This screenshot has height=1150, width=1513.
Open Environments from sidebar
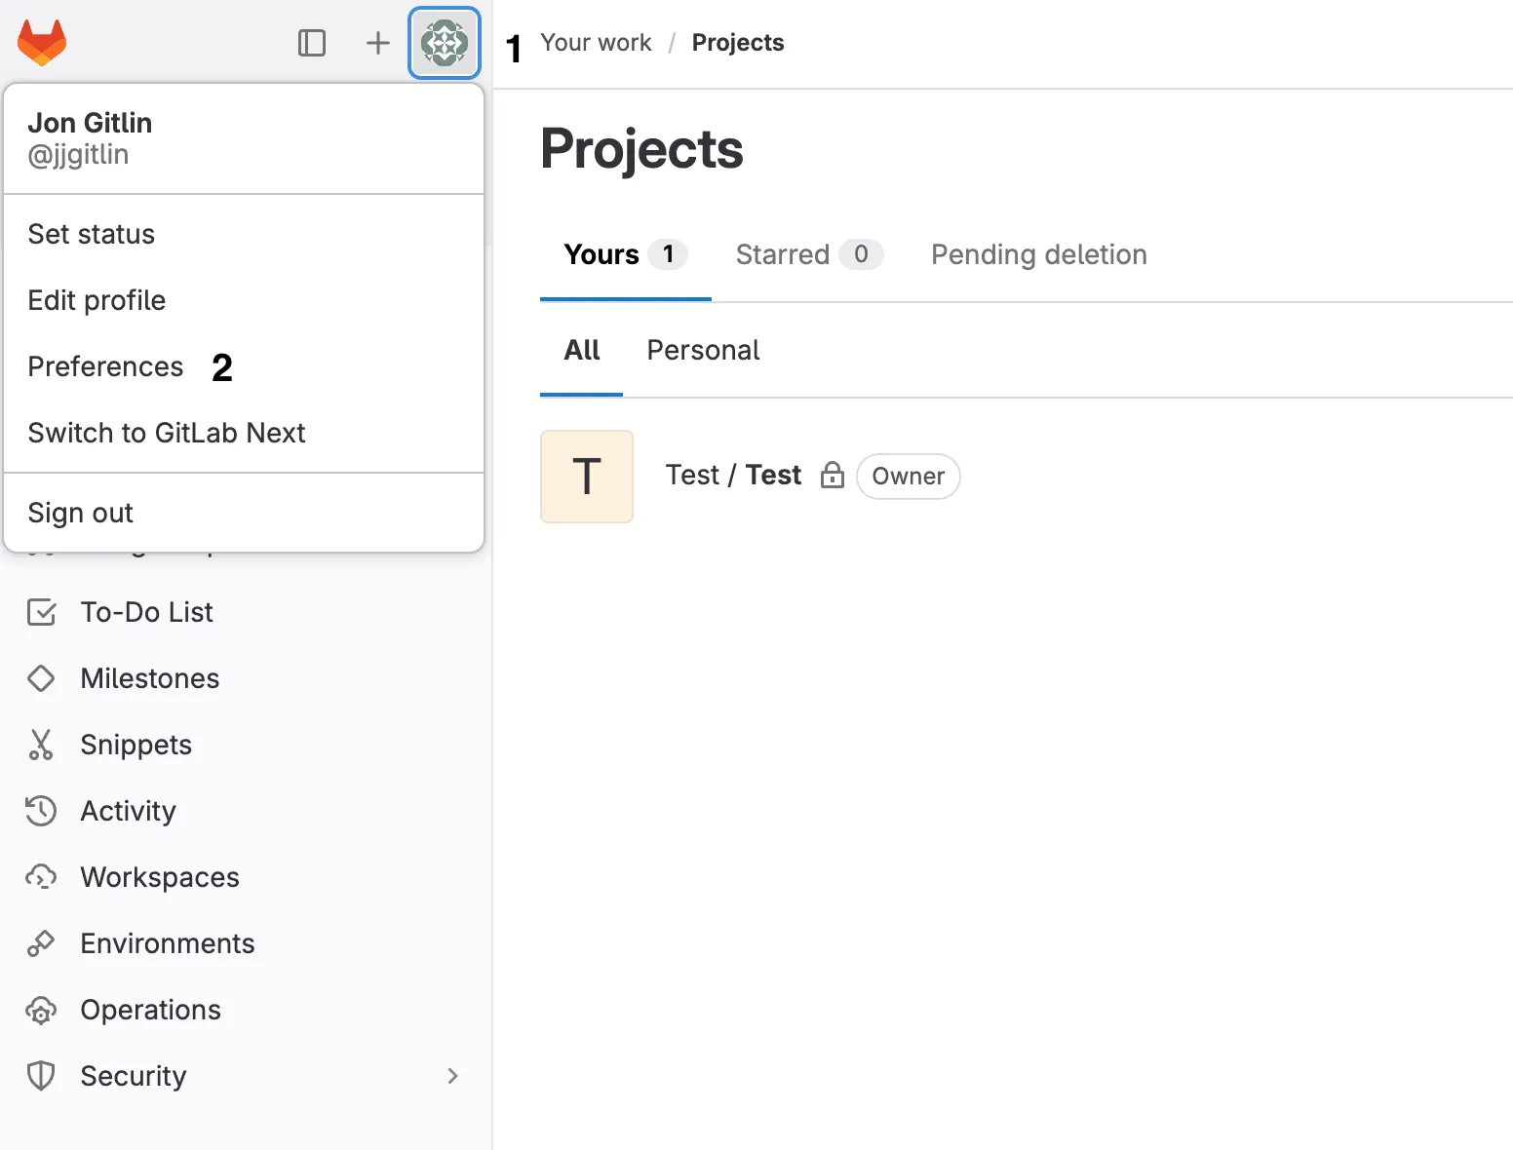click(x=246, y=943)
